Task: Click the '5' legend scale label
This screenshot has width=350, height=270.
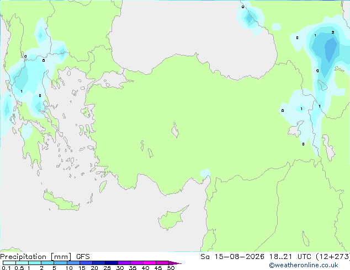Action: pyautogui.click(x=54, y=268)
